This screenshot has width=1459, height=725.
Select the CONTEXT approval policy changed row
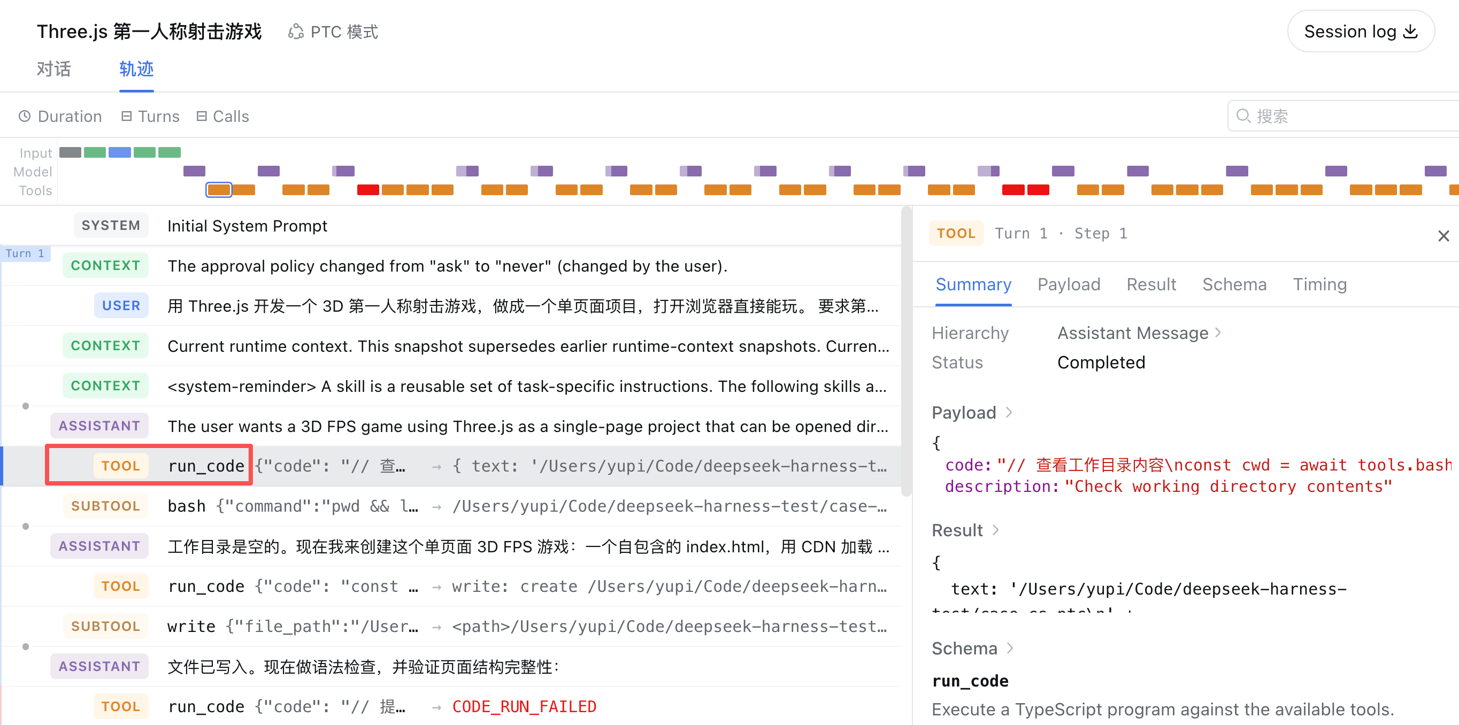451,266
